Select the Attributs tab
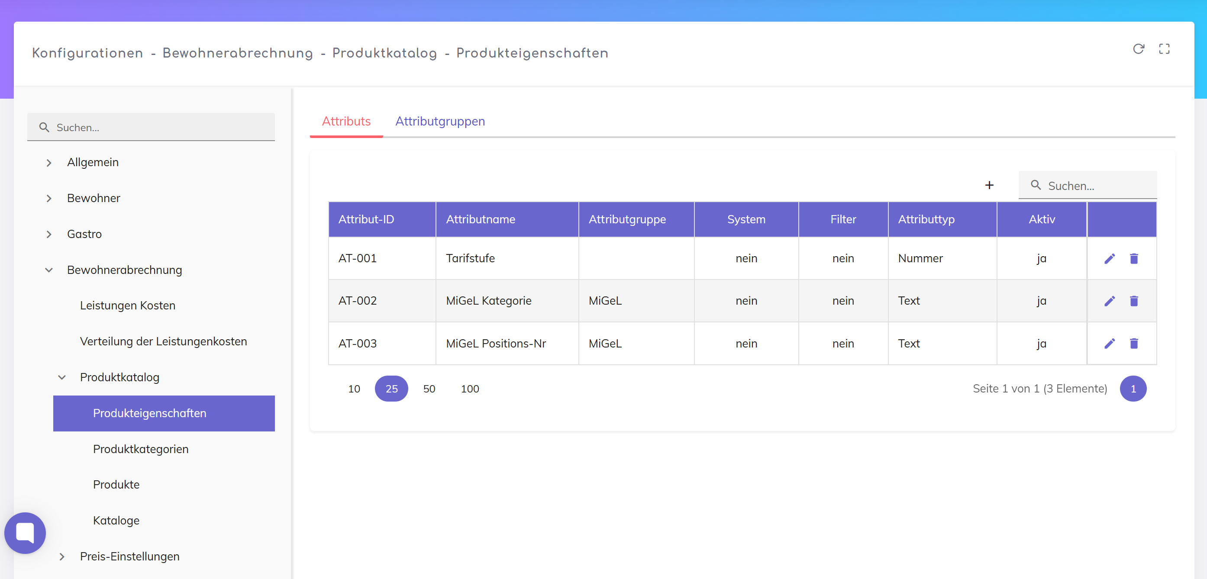1207x579 pixels. [346, 121]
